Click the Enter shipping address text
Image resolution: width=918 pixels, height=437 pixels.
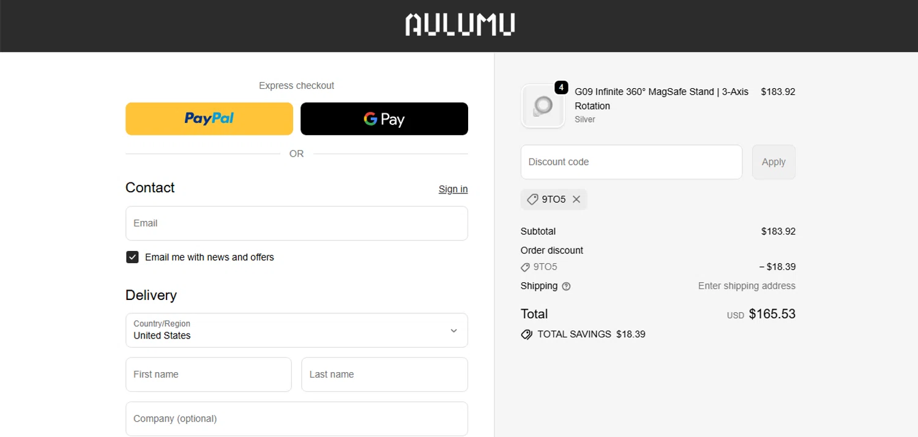747,286
